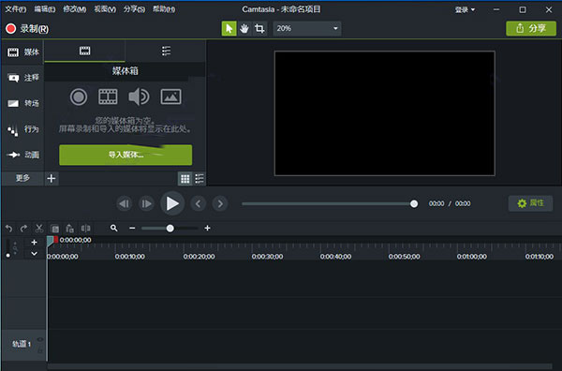Select the 轨道 1 track header
Viewport: 562px width, 371px height.
[22, 344]
